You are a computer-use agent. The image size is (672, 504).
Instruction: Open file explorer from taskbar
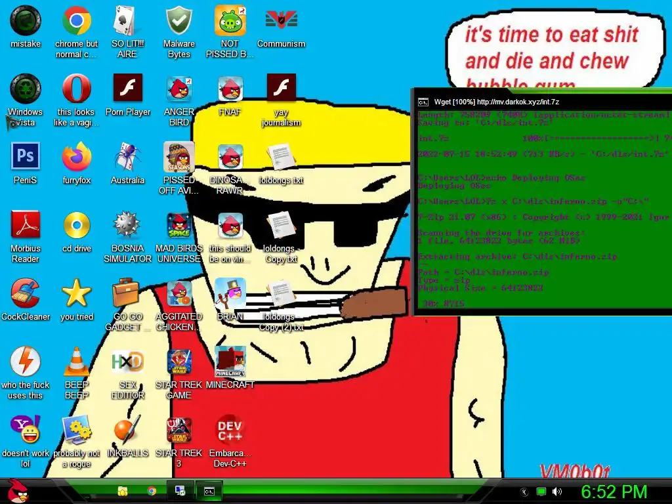pyautogui.click(x=123, y=491)
